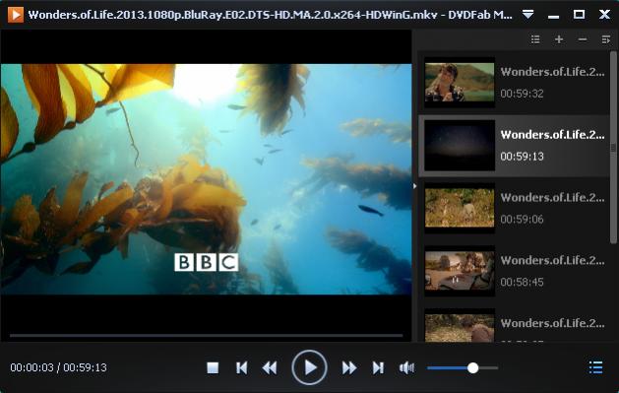619x393 pixels.
Task: Select the playlist item lasting 00:59:06
Action: pos(514,208)
